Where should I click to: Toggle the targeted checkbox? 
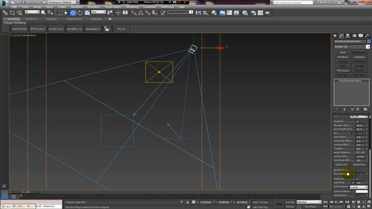coord(357,121)
